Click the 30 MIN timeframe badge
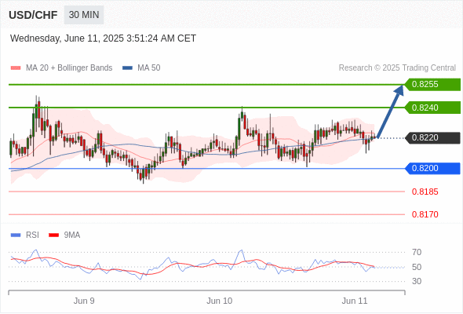This screenshot has width=463, height=314. 84,15
